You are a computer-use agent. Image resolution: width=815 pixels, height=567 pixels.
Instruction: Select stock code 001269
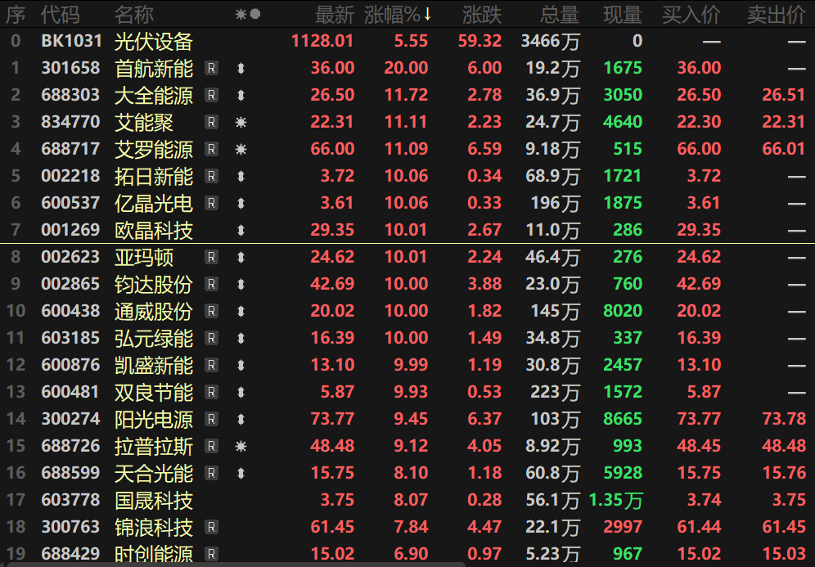click(70, 230)
